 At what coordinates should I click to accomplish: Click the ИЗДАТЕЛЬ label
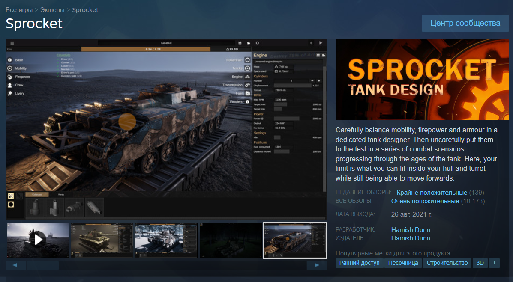click(x=350, y=238)
